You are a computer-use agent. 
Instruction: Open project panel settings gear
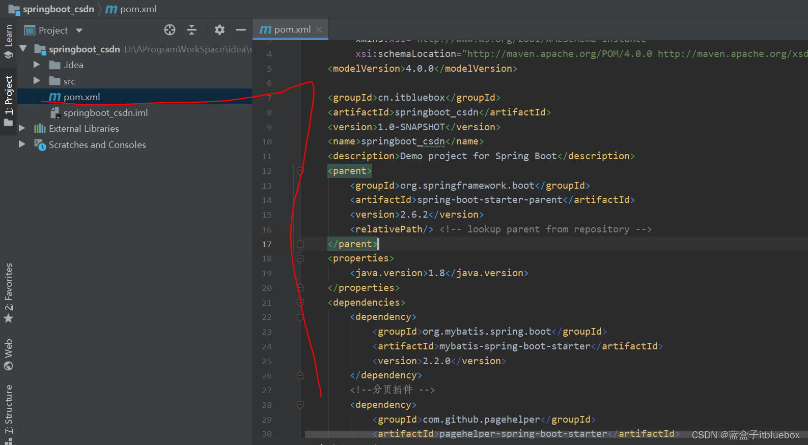pyautogui.click(x=219, y=30)
